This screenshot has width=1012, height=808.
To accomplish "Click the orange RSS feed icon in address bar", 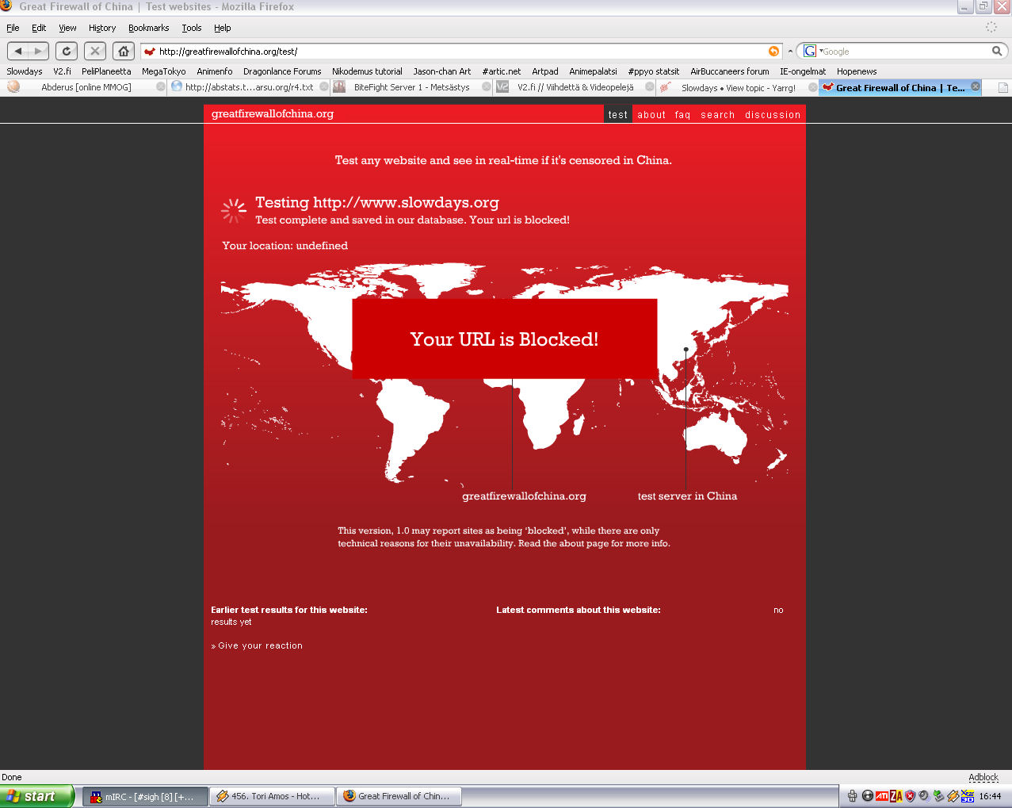I will (x=773, y=52).
